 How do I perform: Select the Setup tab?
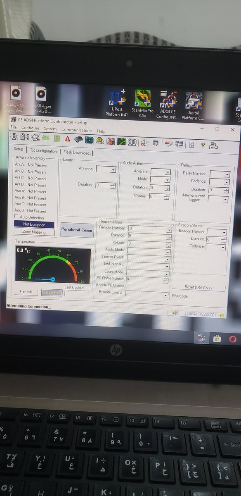pyautogui.click(x=18, y=149)
